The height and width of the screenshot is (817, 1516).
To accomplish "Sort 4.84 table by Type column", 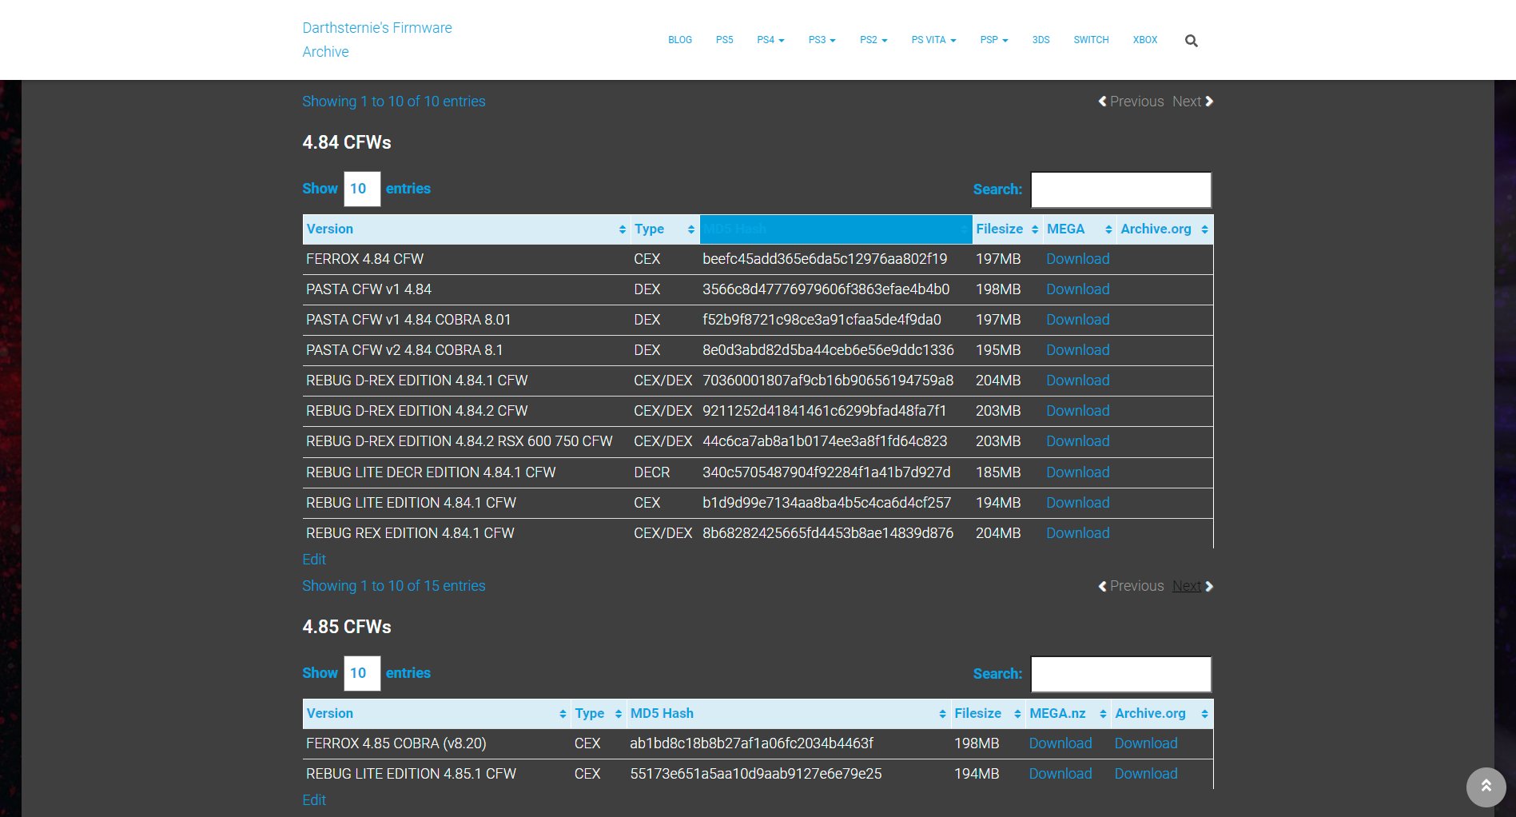I will [665, 229].
